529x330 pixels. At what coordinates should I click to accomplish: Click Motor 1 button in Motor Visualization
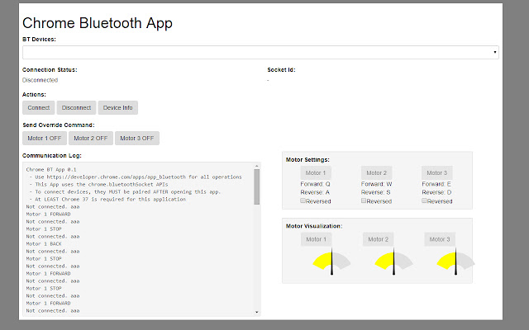[x=316, y=239]
